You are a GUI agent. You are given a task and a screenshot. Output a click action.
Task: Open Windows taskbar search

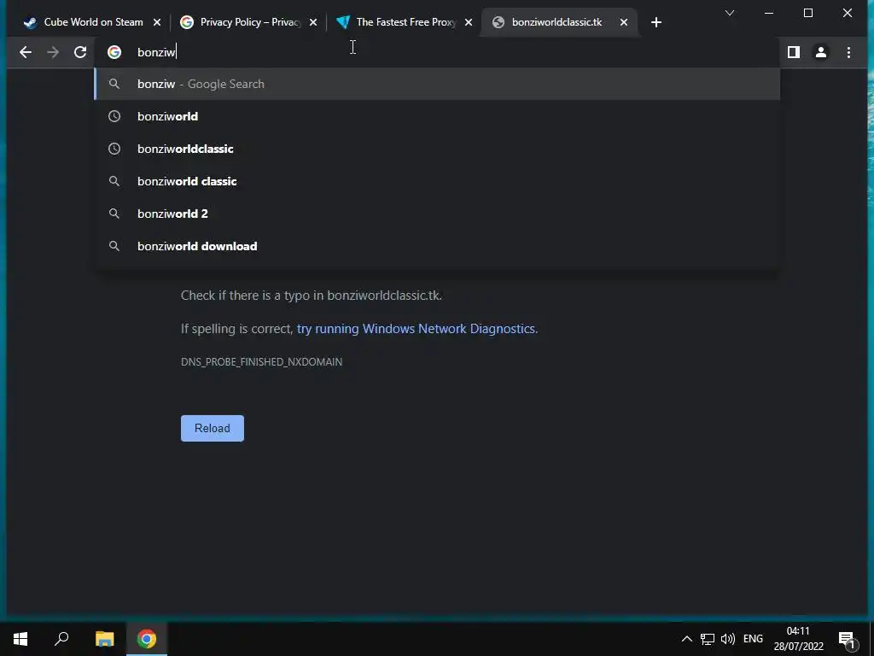point(61,639)
